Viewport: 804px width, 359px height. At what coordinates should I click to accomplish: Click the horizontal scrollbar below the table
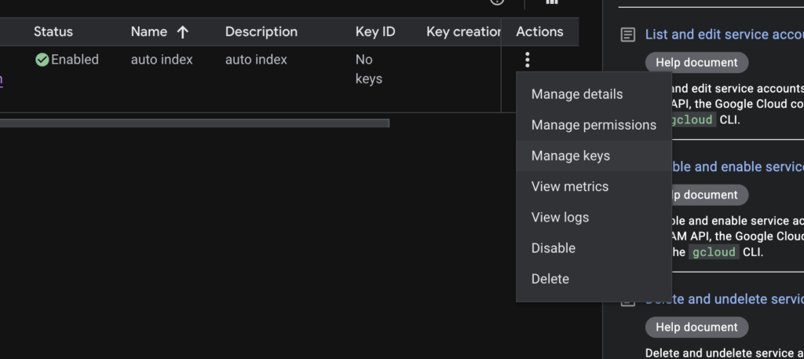(195, 123)
